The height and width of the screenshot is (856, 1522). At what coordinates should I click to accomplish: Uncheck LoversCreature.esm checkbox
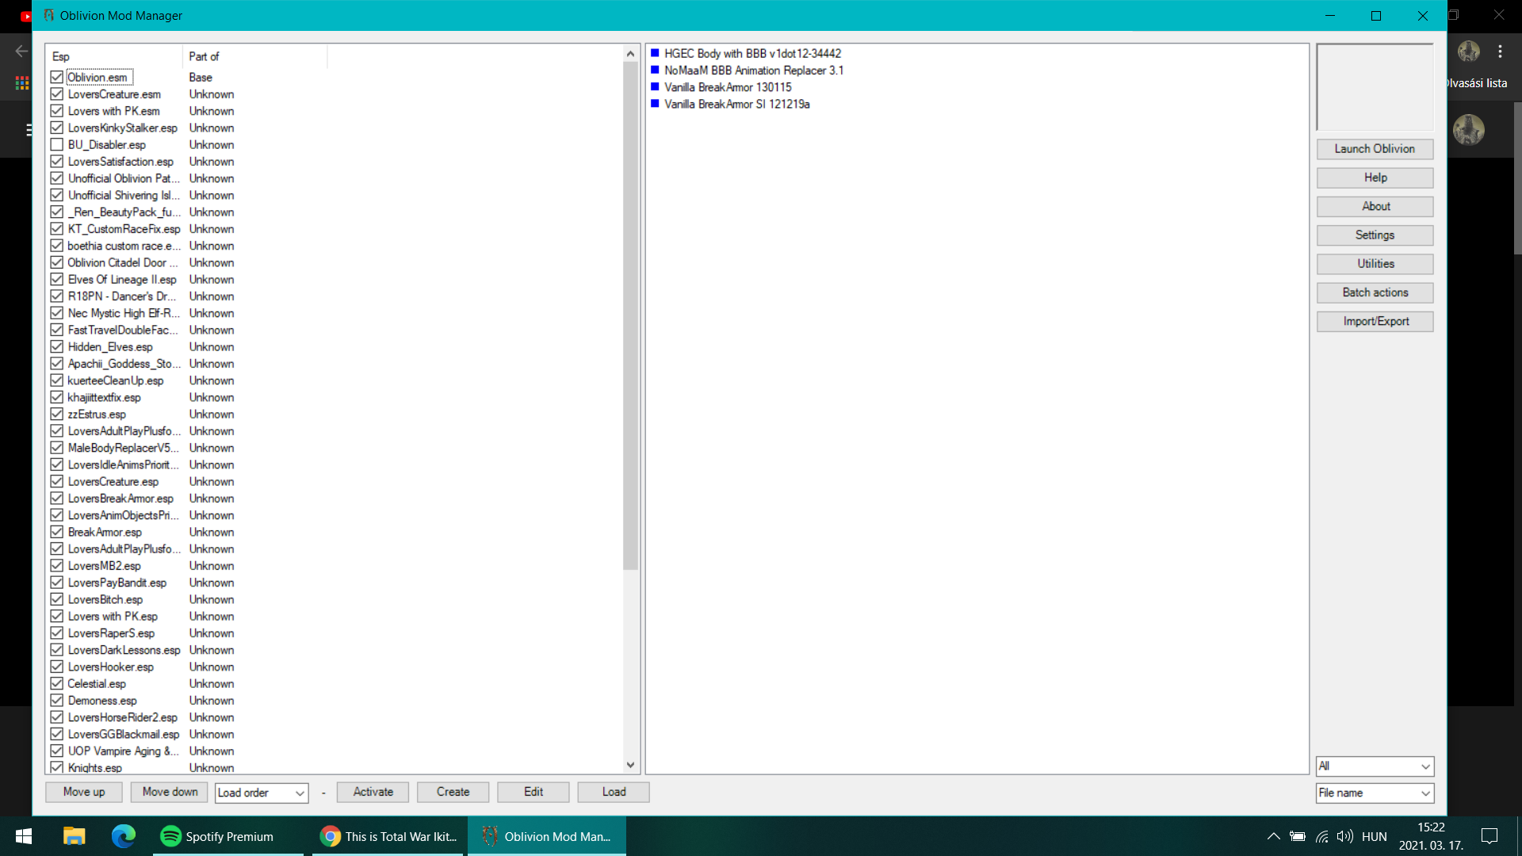pyautogui.click(x=57, y=94)
